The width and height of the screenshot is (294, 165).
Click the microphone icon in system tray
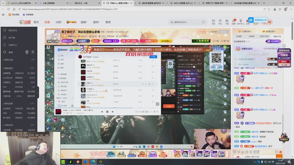(x=262, y=162)
